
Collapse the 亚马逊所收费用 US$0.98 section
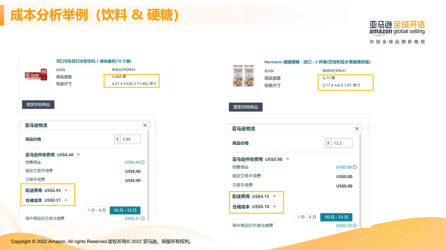287,159
